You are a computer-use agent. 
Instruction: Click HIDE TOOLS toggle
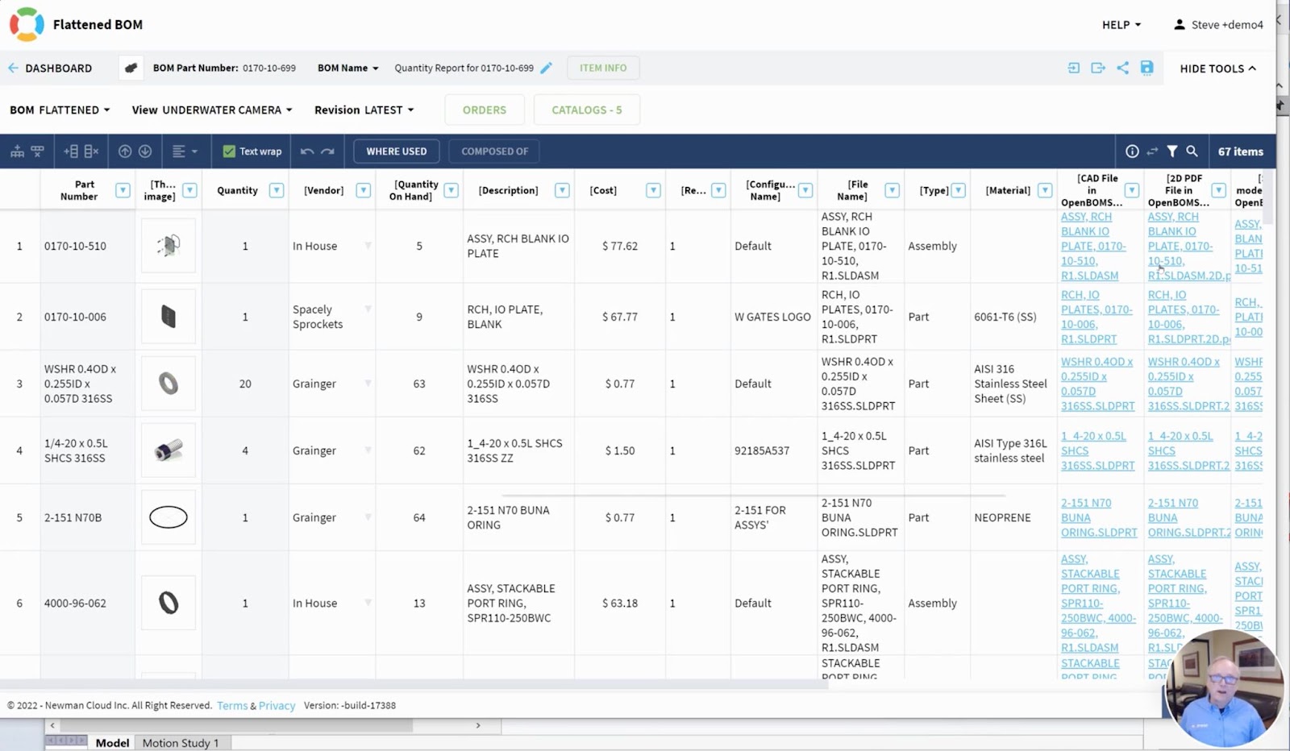point(1217,68)
